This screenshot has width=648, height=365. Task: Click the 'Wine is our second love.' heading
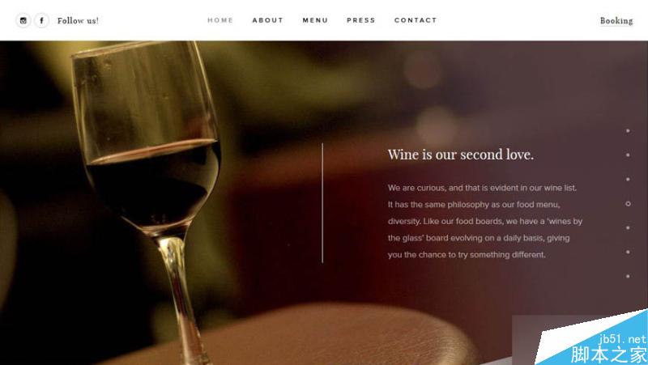(461, 155)
